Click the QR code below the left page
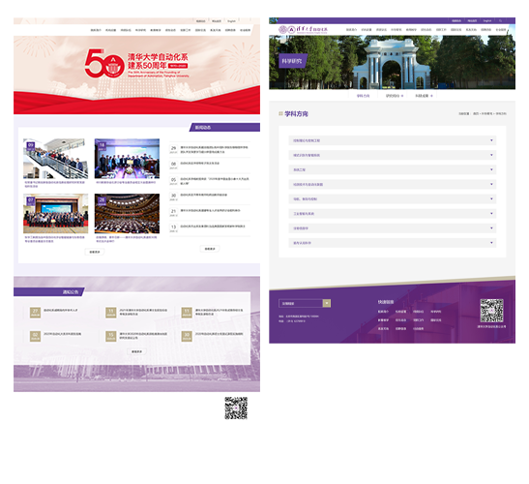 (x=236, y=408)
